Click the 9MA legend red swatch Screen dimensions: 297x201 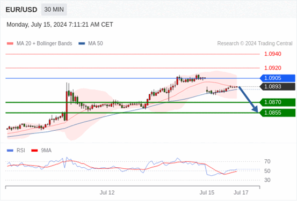[x=34, y=151]
